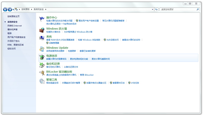Click the Windows Firewall brick wall icon
This screenshot has width=203, height=115.
pyautogui.click(x=42, y=30)
